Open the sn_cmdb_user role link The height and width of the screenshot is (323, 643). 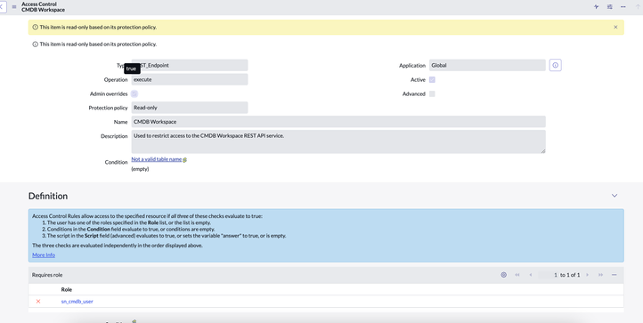click(77, 302)
